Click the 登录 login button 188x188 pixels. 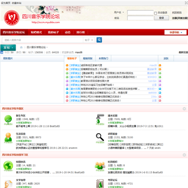[161, 18]
